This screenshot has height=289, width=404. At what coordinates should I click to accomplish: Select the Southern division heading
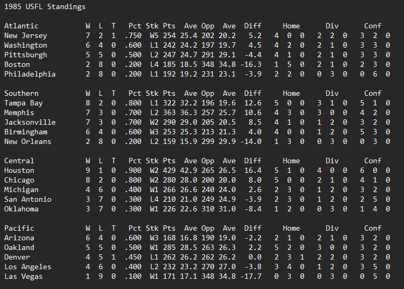click(x=21, y=93)
